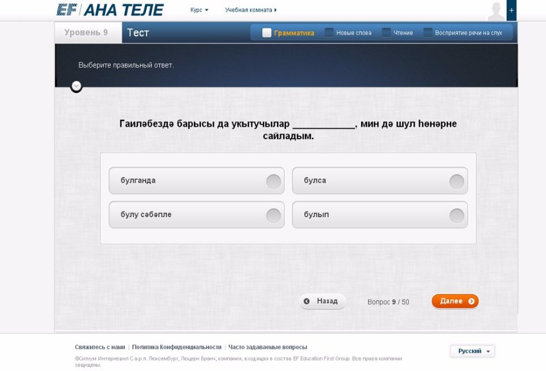Select the radio button for булганда
The width and height of the screenshot is (546, 371).
coord(273,181)
